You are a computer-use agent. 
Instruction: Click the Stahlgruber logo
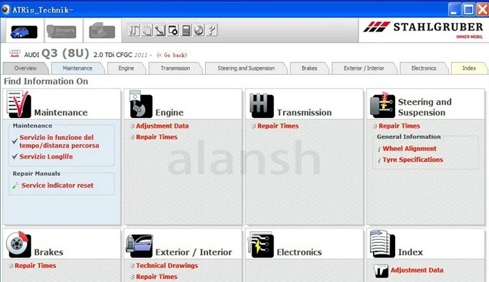pyautogui.click(x=423, y=29)
